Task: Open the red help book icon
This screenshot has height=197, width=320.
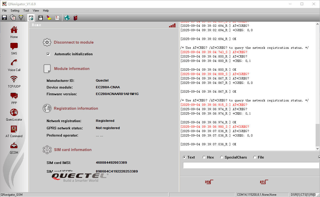Action: (x=75, y=18)
